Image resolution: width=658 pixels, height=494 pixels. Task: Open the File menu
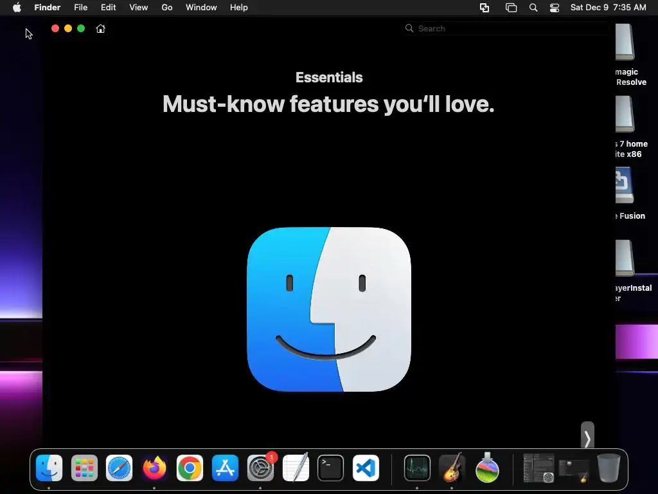pyautogui.click(x=80, y=8)
